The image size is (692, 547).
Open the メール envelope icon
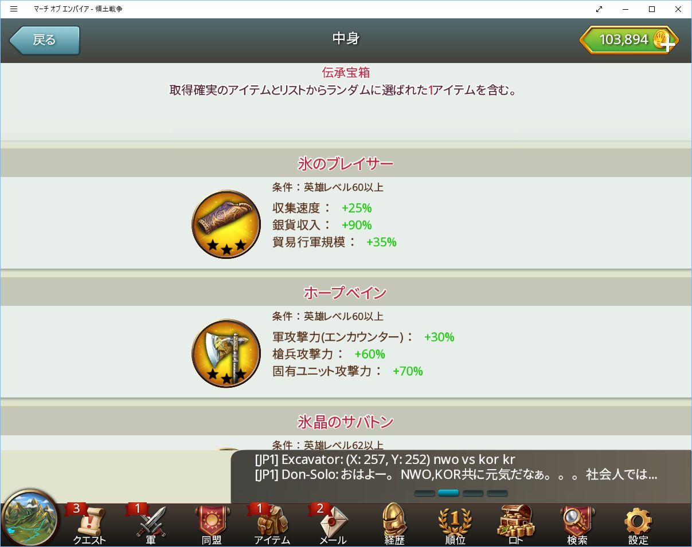(333, 524)
